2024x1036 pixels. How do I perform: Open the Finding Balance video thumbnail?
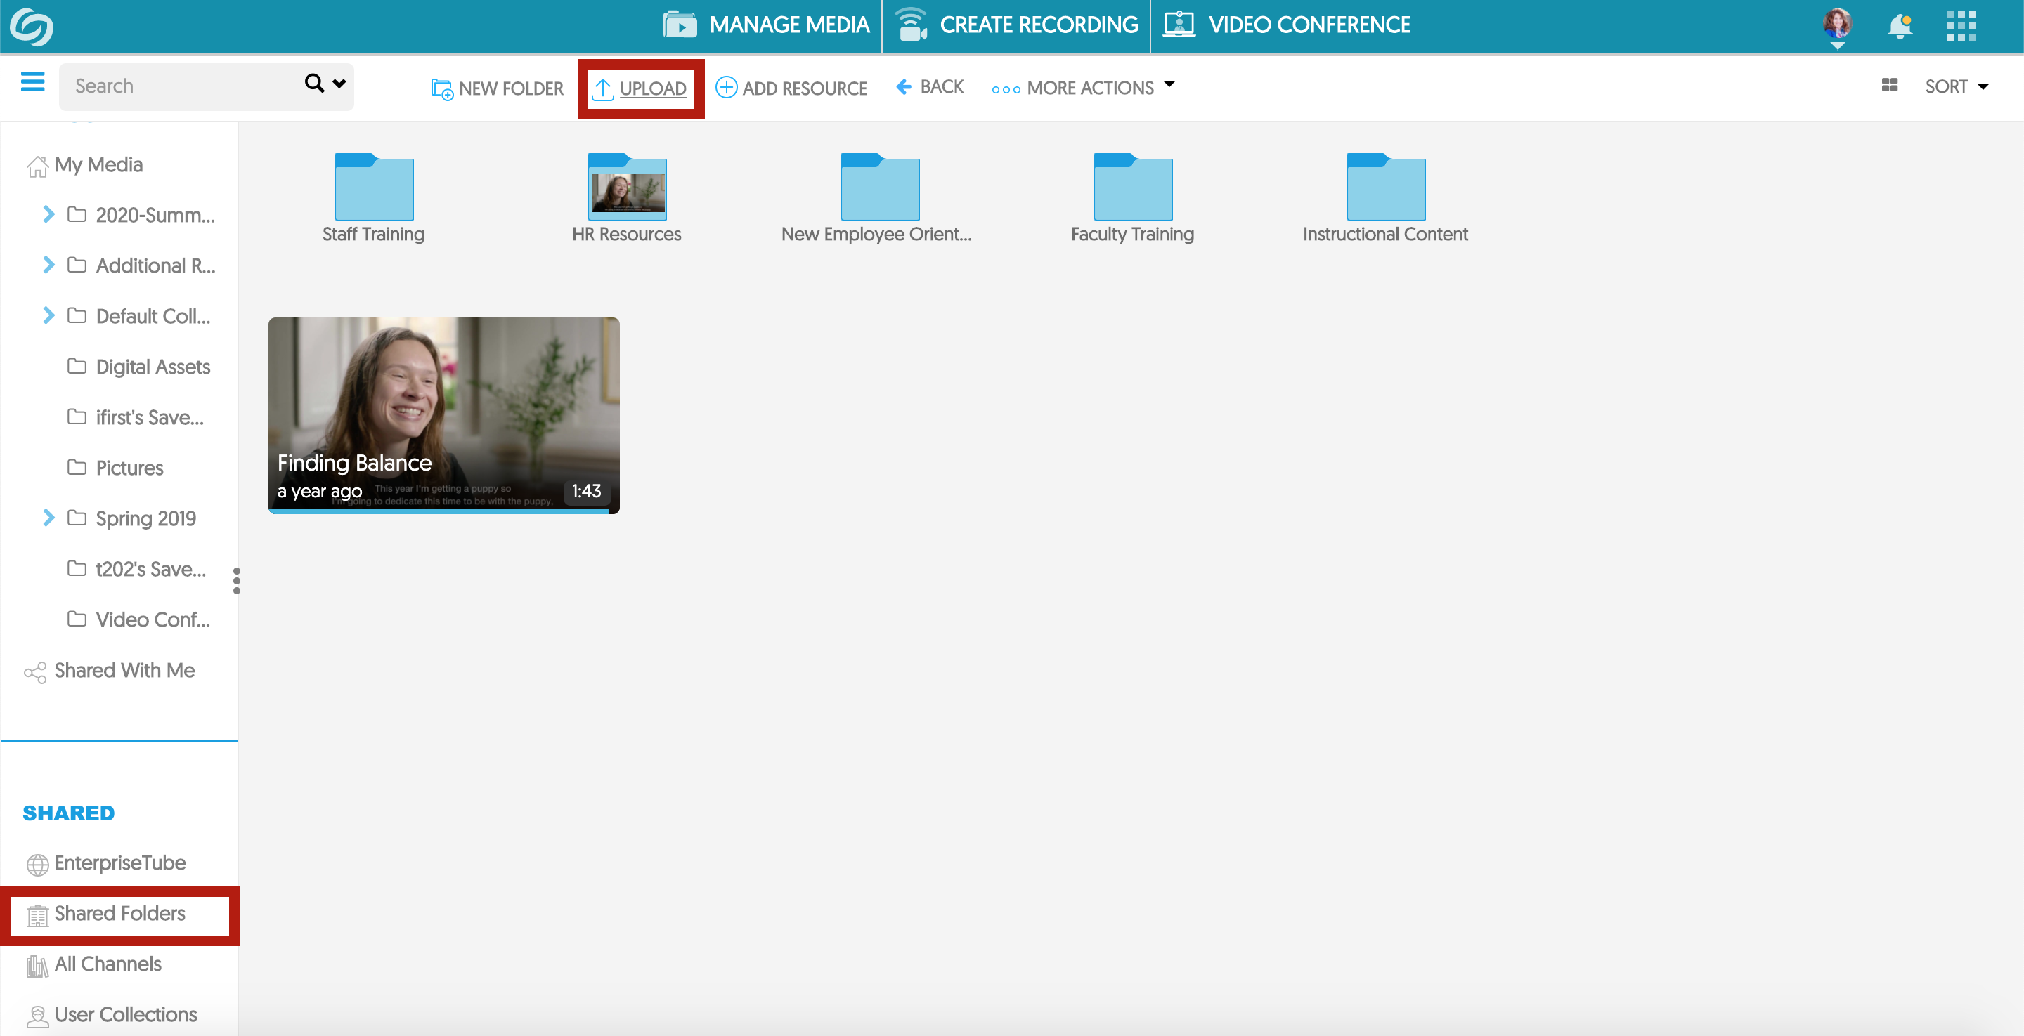click(x=443, y=414)
